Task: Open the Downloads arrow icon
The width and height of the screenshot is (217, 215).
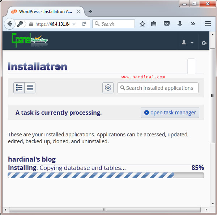Action: click(x=180, y=24)
